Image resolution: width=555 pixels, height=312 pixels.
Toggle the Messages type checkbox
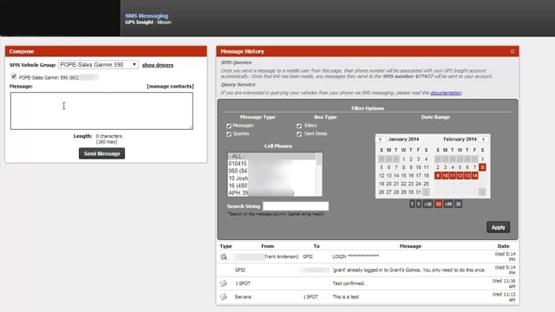coord(229,126)
